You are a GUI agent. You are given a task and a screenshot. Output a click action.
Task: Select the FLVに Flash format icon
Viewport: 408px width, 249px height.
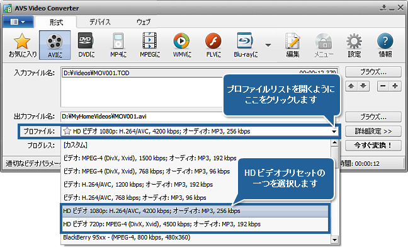[213, 45]
